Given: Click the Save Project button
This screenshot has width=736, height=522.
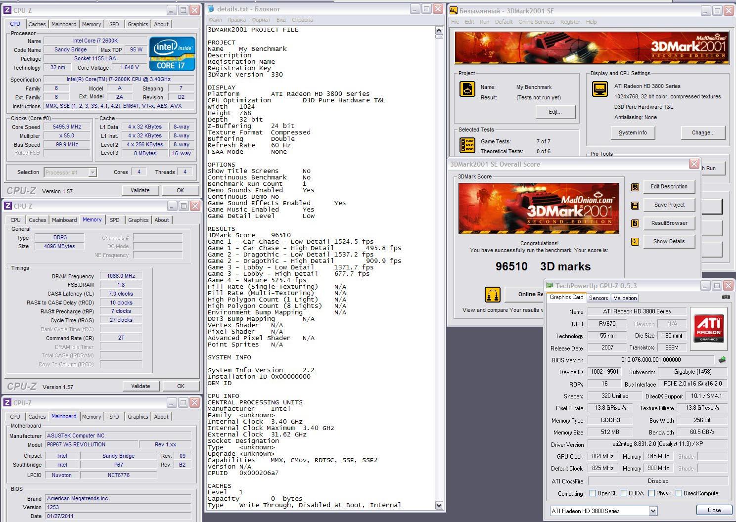Looking at the screenshot, I should coord(669,205).
